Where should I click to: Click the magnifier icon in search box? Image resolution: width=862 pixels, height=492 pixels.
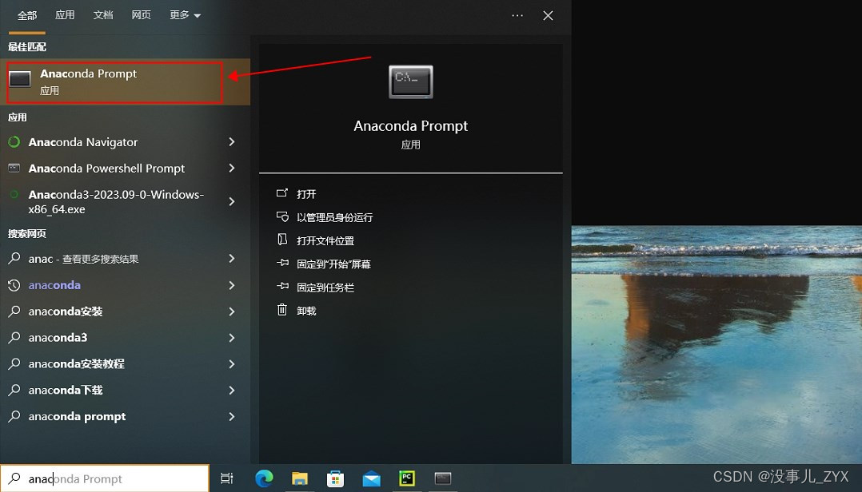tap(15, 478)
